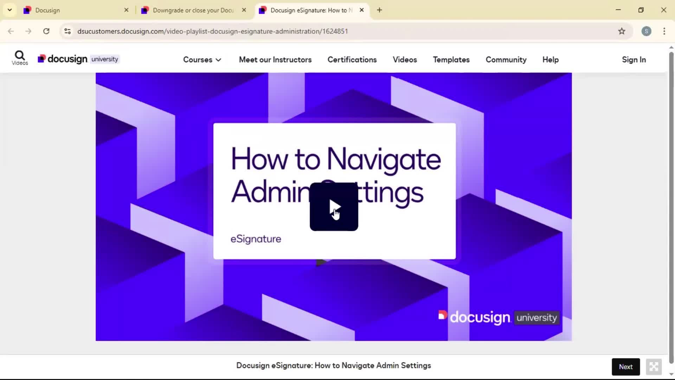Minimize the browser window

pos(618,10)
